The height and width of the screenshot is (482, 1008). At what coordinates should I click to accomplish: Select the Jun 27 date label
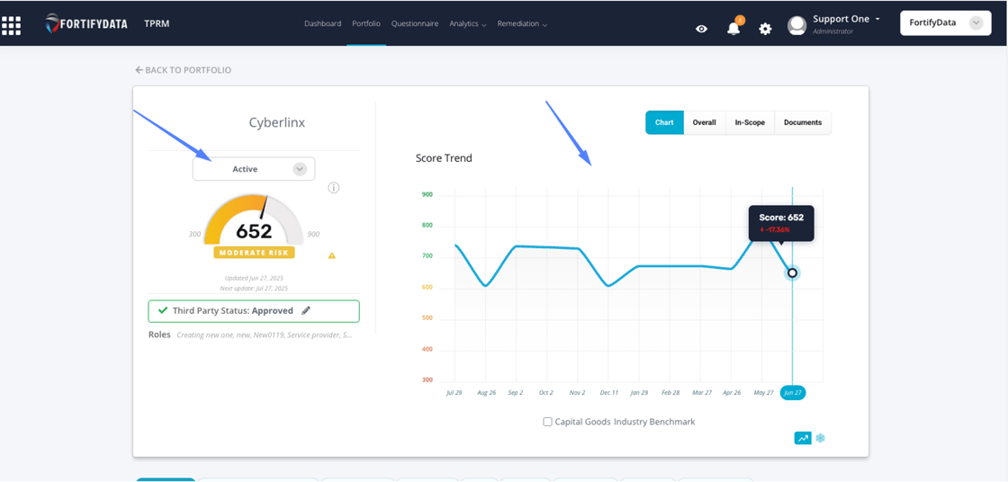[793, 393]
